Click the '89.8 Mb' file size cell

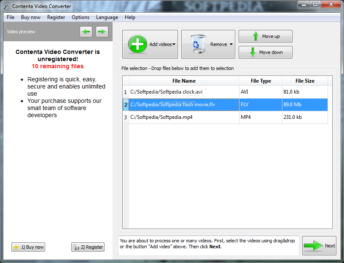tap(305, 105)
